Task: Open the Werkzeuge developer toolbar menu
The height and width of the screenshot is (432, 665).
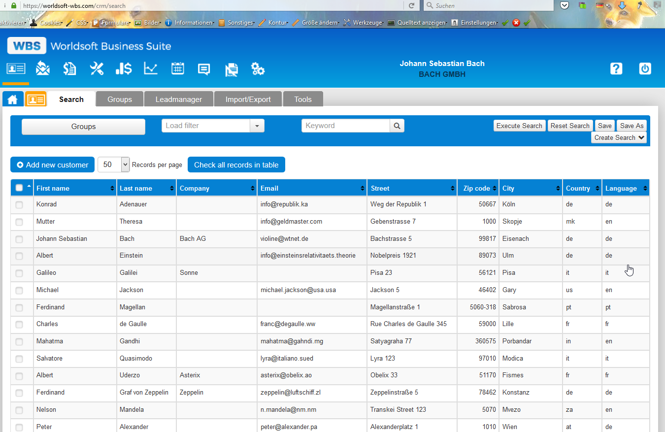Action: [364, 23]
